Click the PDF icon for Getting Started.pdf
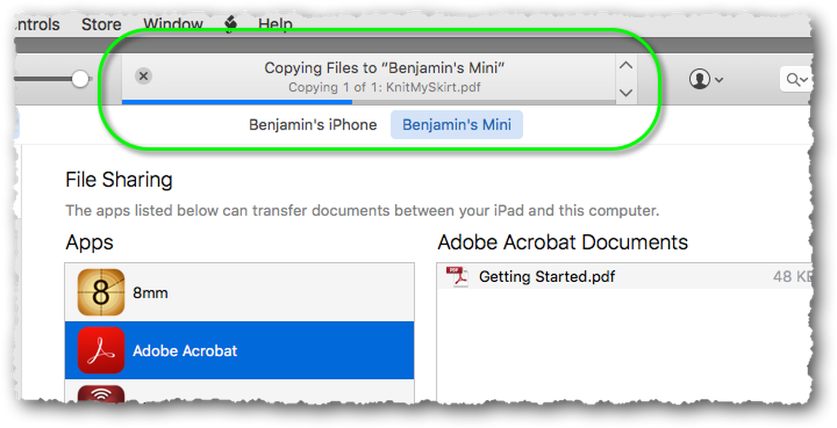Screen dimensions: 837x428 point(458,277)
